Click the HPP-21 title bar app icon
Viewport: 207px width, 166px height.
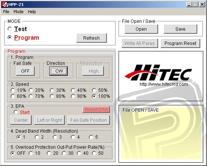tap(5, 4)
